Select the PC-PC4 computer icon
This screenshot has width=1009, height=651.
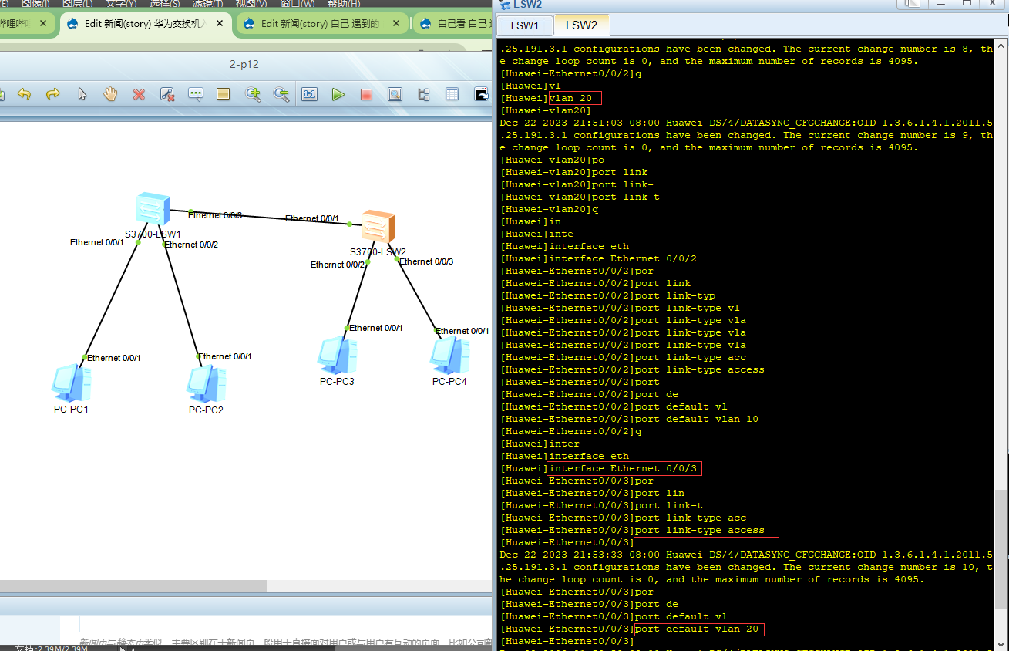coord(449,356)
